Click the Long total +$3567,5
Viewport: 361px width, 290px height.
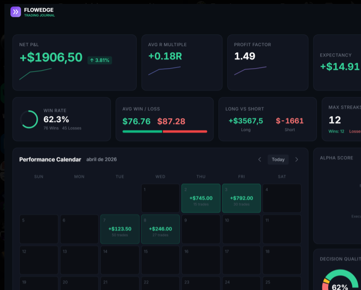[x=246, y=121]
